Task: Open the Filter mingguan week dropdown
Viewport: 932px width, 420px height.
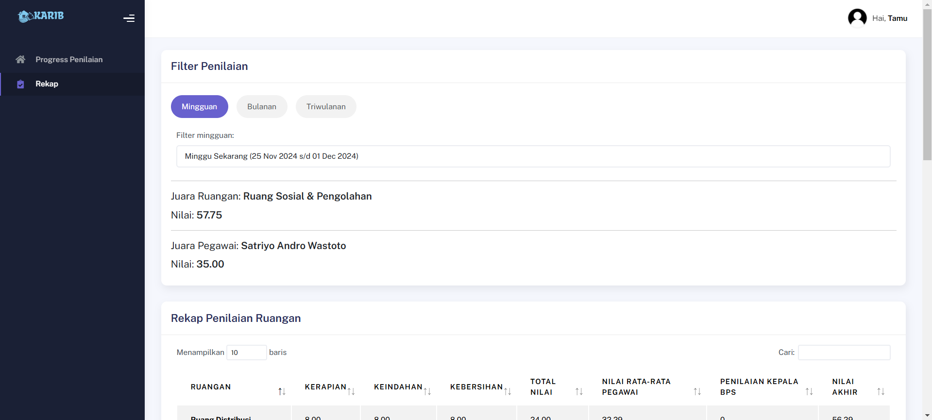Action: [x=533, y=156]
